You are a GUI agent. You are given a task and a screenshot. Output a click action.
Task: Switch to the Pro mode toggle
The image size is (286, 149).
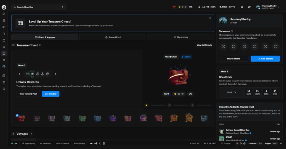coord(260,143)
